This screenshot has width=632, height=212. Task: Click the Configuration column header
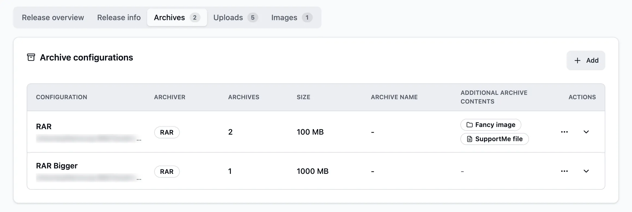click(62, 97)
